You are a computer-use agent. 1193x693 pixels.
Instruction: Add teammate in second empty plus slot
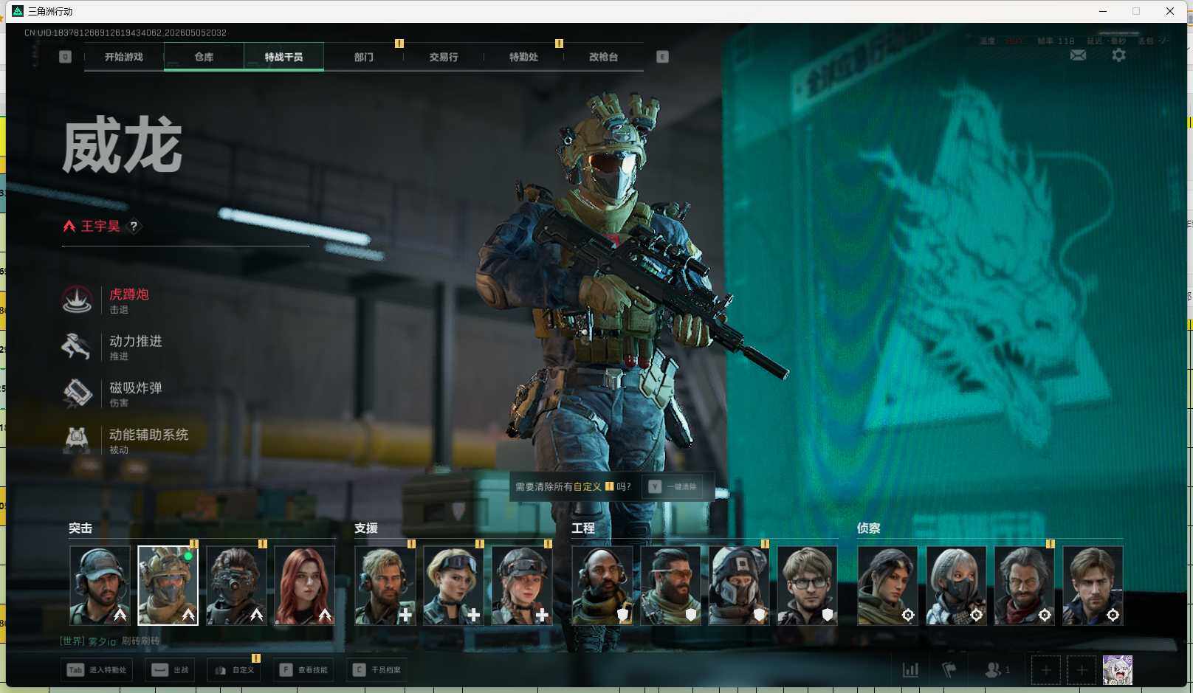point(1082,670)
